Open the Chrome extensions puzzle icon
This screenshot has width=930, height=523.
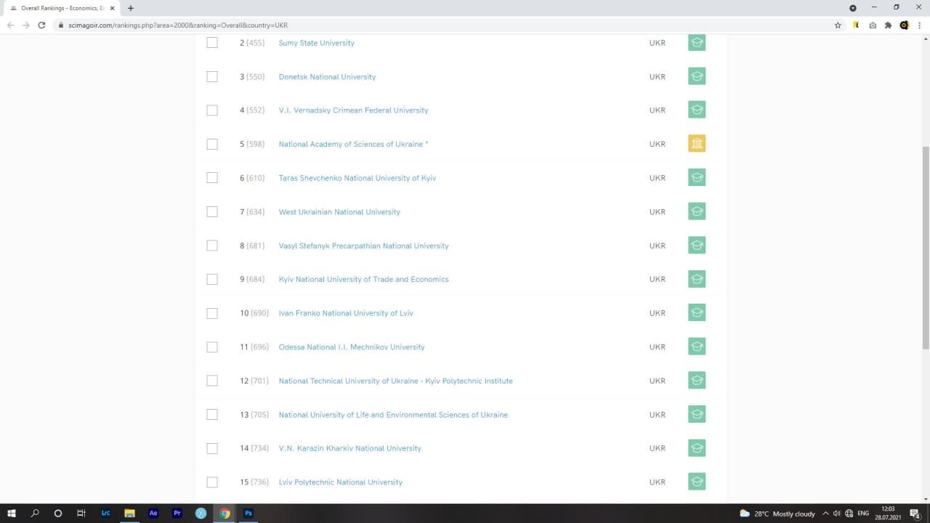click(888, 25)
